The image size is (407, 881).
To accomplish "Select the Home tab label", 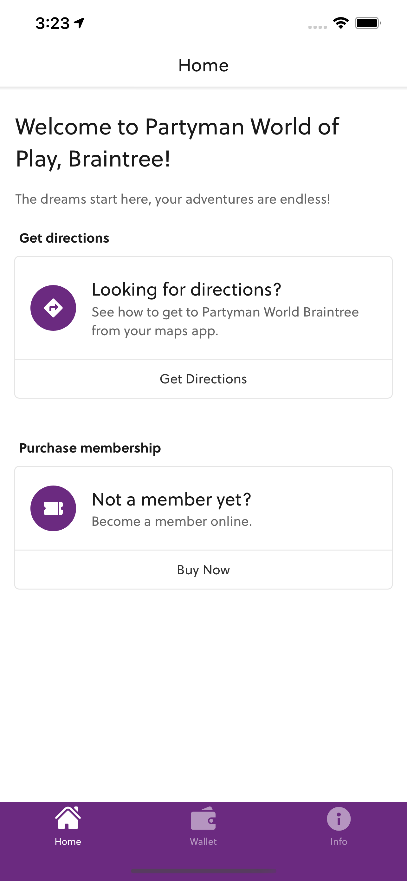I will pos(68,841).
